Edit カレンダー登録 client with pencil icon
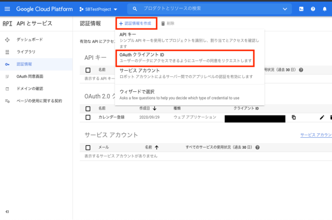Screen dimensions: 332x220 [x=322, y=117]
